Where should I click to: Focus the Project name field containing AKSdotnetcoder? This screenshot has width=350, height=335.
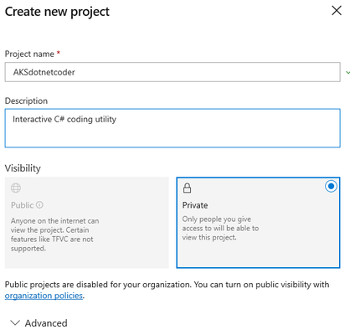coord(172,72)
